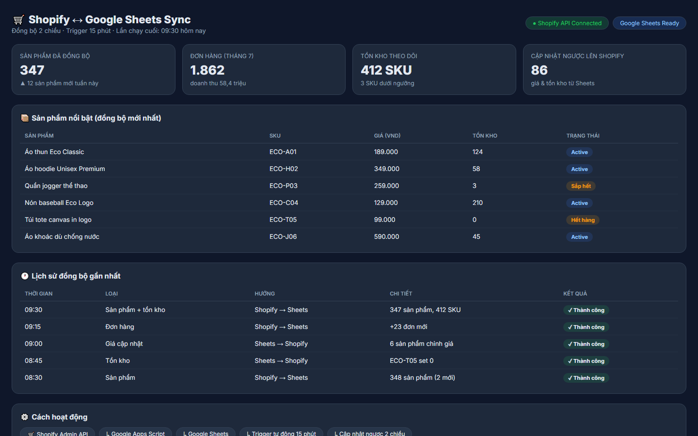The image size is (698, 436).
Task: Click the box icon beside Sản phẩm nổi bật
Action: (x=25, y=118)
